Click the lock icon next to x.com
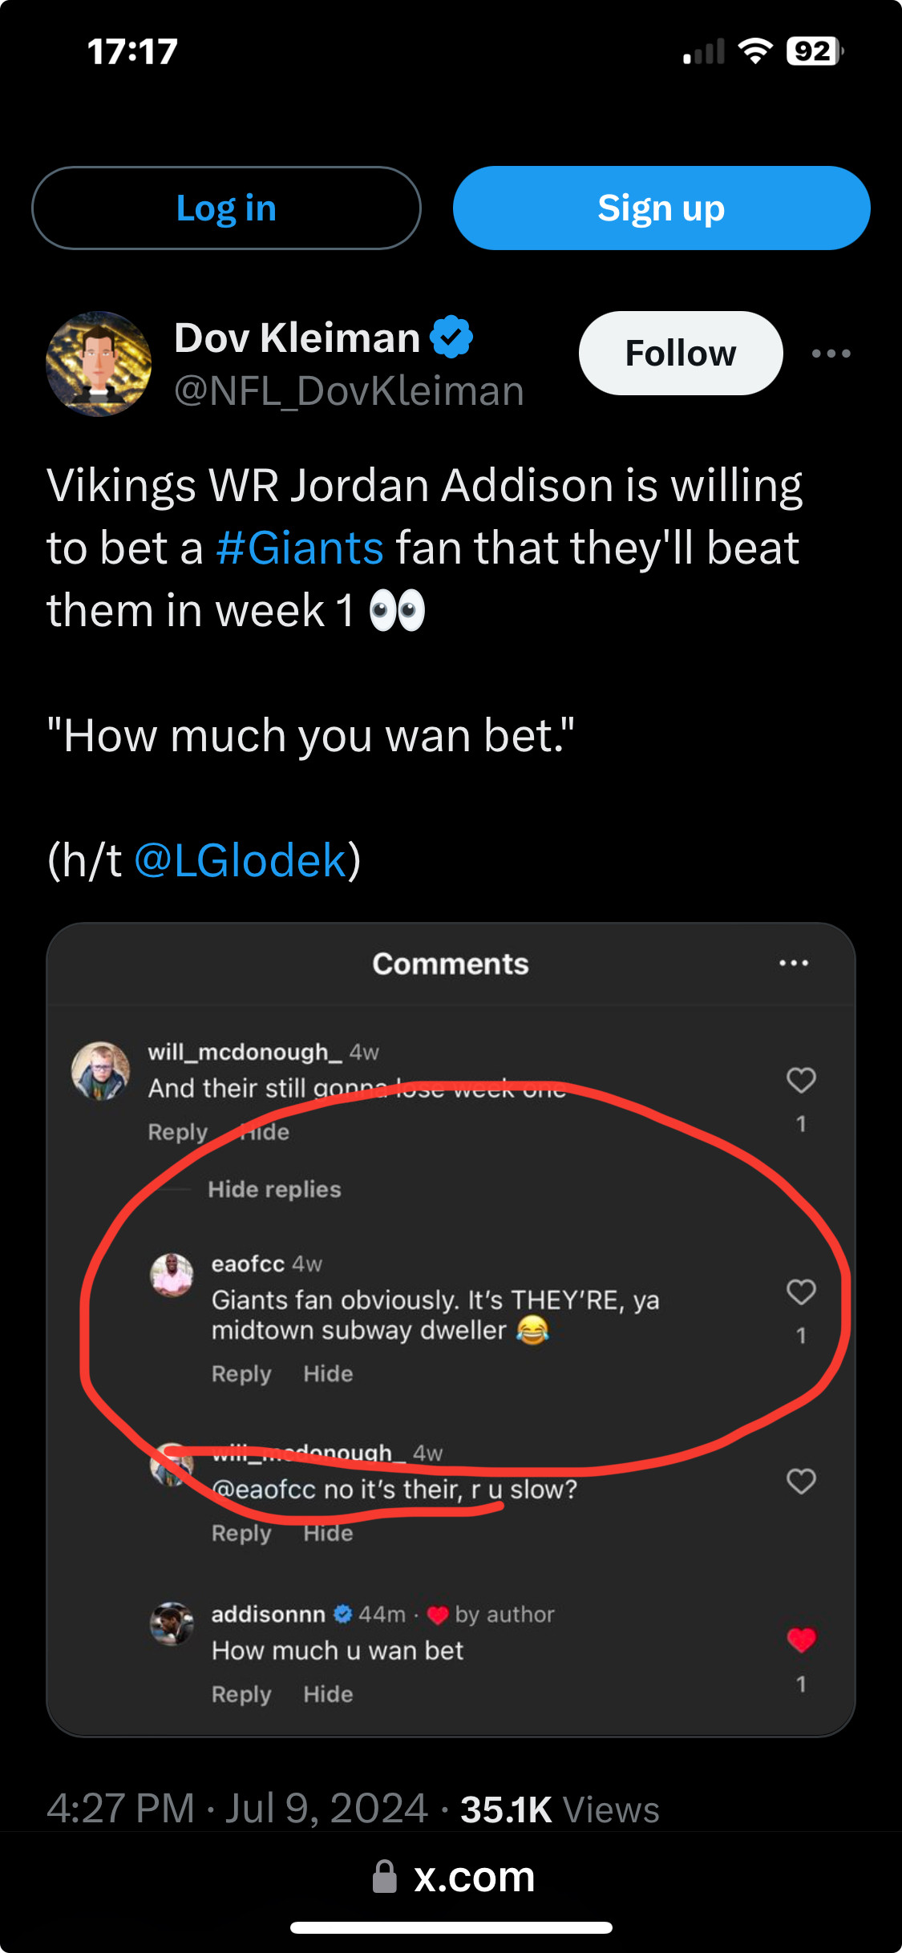 click(x=385, y=1877)
